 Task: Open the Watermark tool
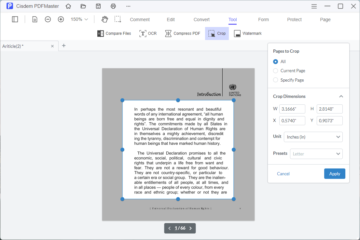[247, 33]
